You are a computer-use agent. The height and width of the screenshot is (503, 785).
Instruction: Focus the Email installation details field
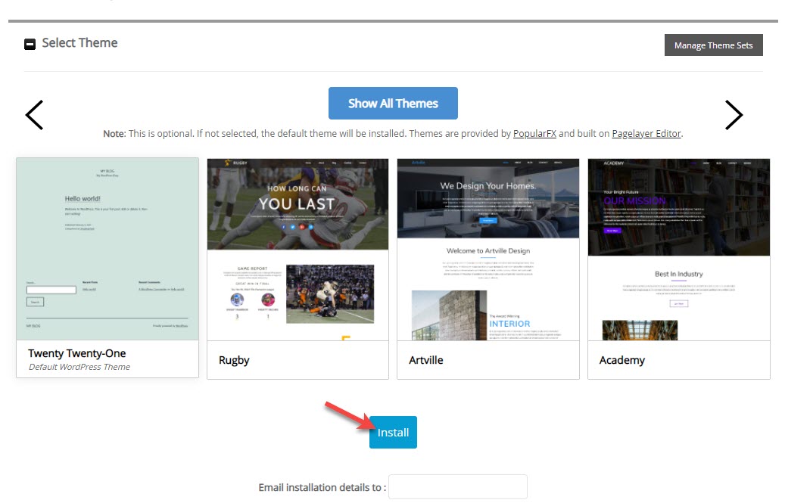pyautogui.click(x=457, y=486)
